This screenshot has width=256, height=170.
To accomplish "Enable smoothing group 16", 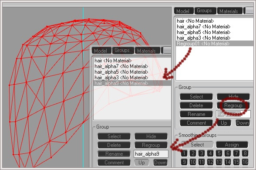I will (x=245, y=162).
